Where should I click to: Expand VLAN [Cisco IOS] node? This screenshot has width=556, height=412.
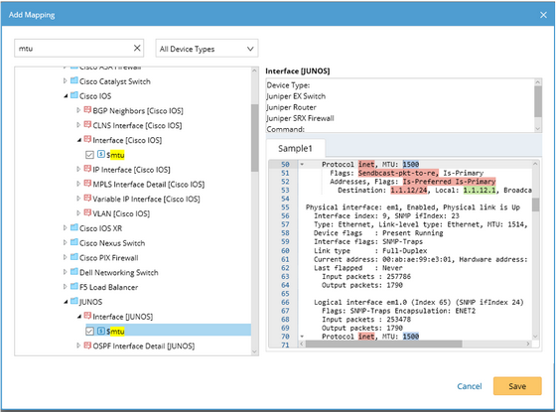point(78,213)
